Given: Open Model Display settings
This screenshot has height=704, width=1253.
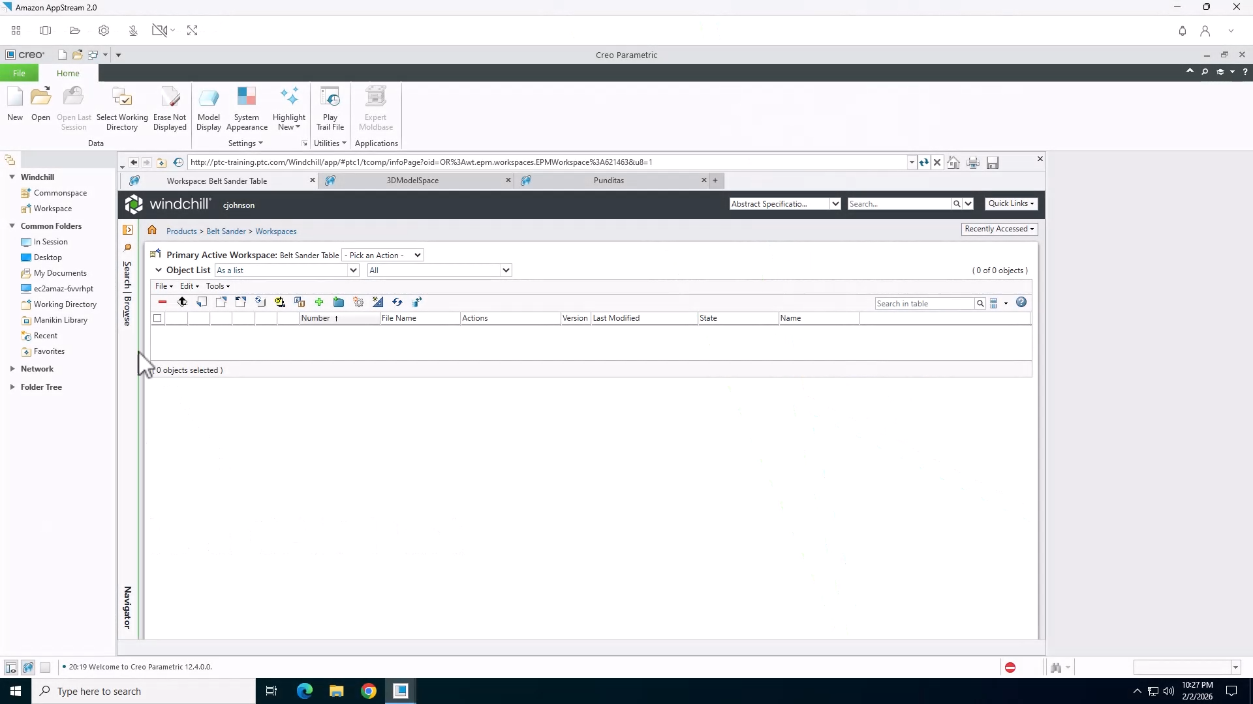Looking at the screenshot, I should 209,109.
